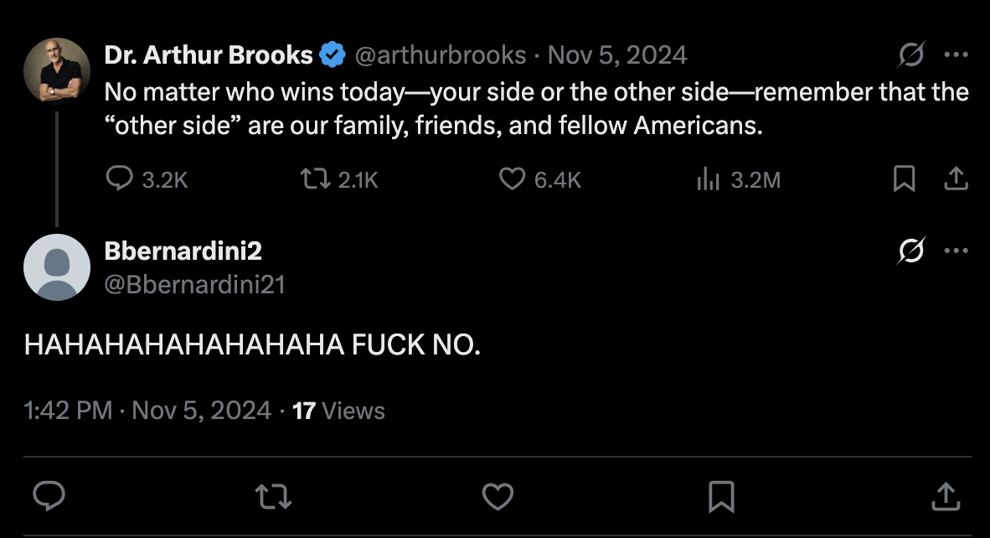The width and height of the screenshot is (990, 538).
Task: Click Grok icon on Bbernardini2's reply
Action: tap(911, 250)
